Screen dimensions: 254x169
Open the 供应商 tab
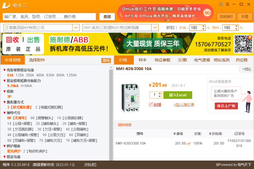pyautogui.click(x=242, y=60)
